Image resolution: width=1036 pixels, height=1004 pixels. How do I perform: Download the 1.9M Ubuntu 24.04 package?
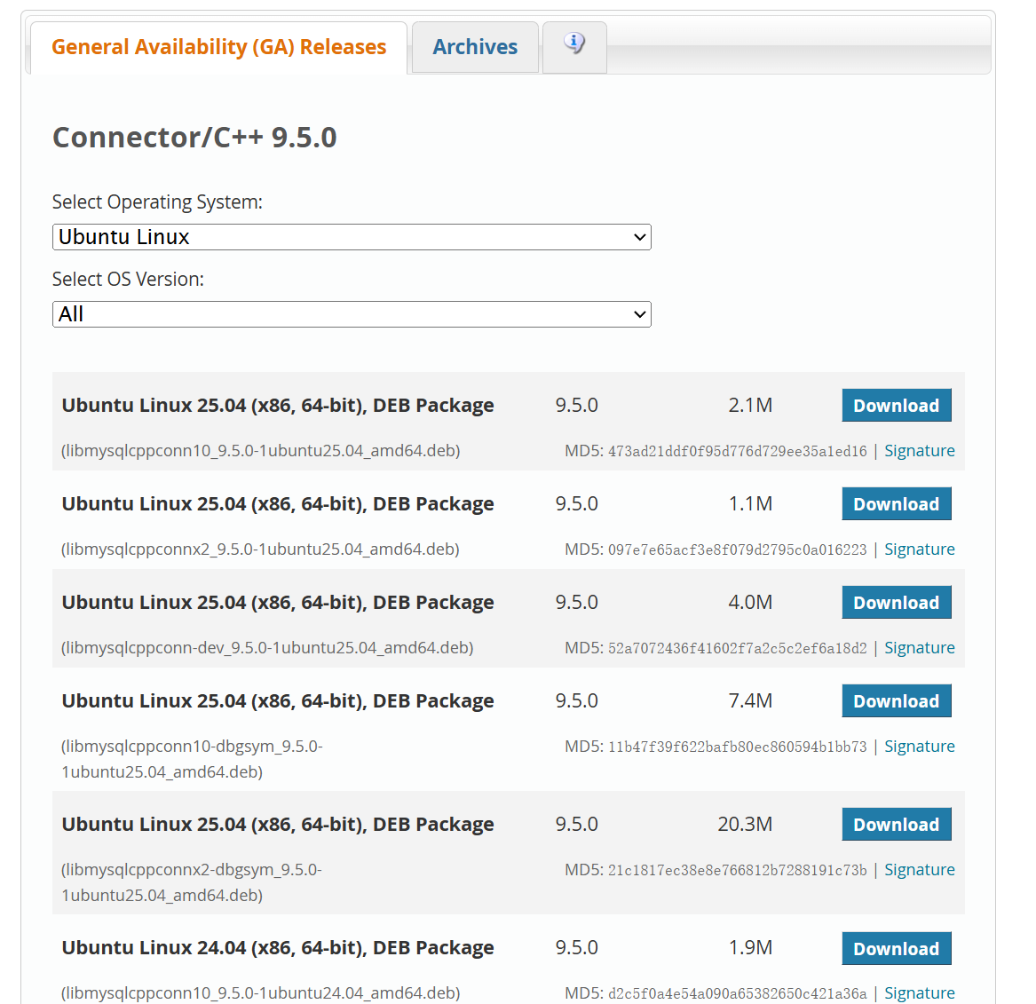(896, 949)
